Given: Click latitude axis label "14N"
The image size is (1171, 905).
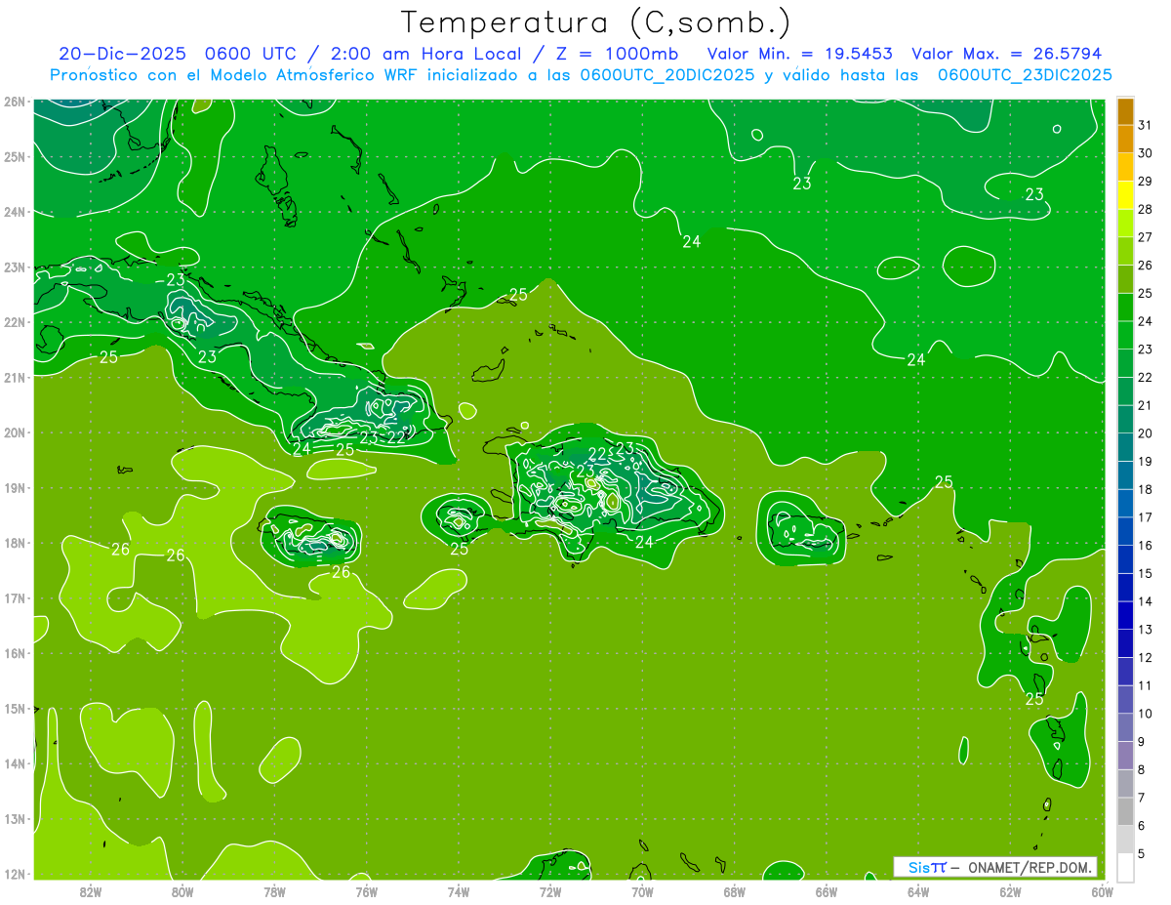Looking at the screenshot, I should tap(14, 763).
